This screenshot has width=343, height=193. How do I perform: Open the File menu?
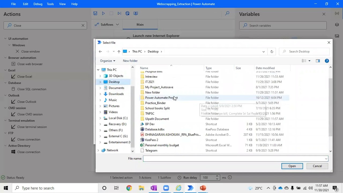coord(13,4)
